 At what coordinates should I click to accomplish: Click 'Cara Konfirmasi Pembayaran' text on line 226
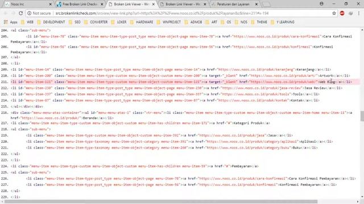coord(314,178)
